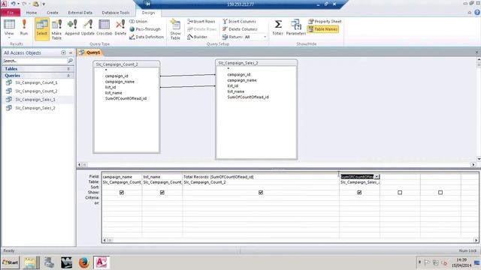Select list_name in Slc_Campaign_Sales_2 table
Screen dimensions: 481x270
pos(235,91)
